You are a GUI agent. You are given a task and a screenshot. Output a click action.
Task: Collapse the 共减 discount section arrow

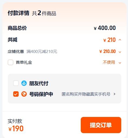coord(120,40)
